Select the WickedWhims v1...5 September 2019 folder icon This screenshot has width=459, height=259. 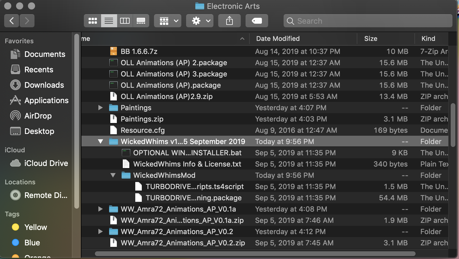(114, 141)
